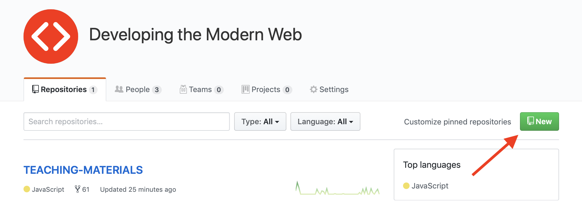
Task: Click the Repositories count badge 1
Action: click(93, 90)
